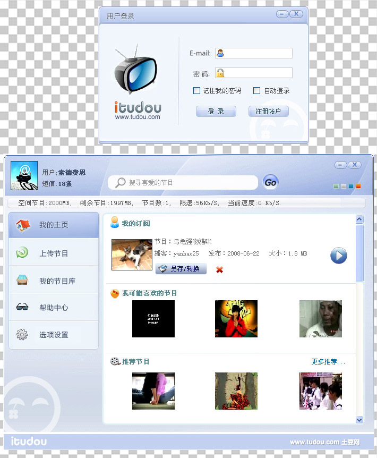Open 选项设置 in sidebar
The image size is (377, 458).
[x=54, y=335]
